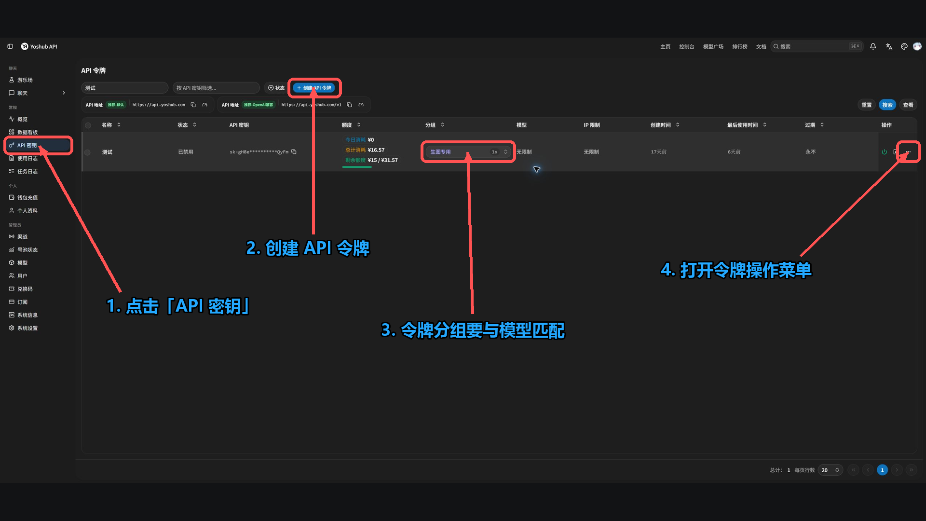926x521 pixels.
Task: Enable the 测试 token with the power icon
Action: (x=885, y=152)
